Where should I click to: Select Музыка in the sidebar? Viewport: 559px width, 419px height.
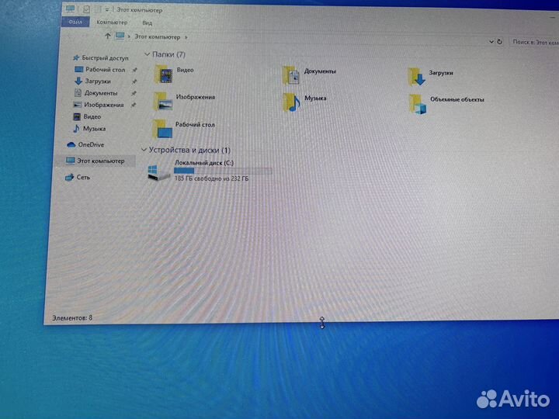coord(94,128)
